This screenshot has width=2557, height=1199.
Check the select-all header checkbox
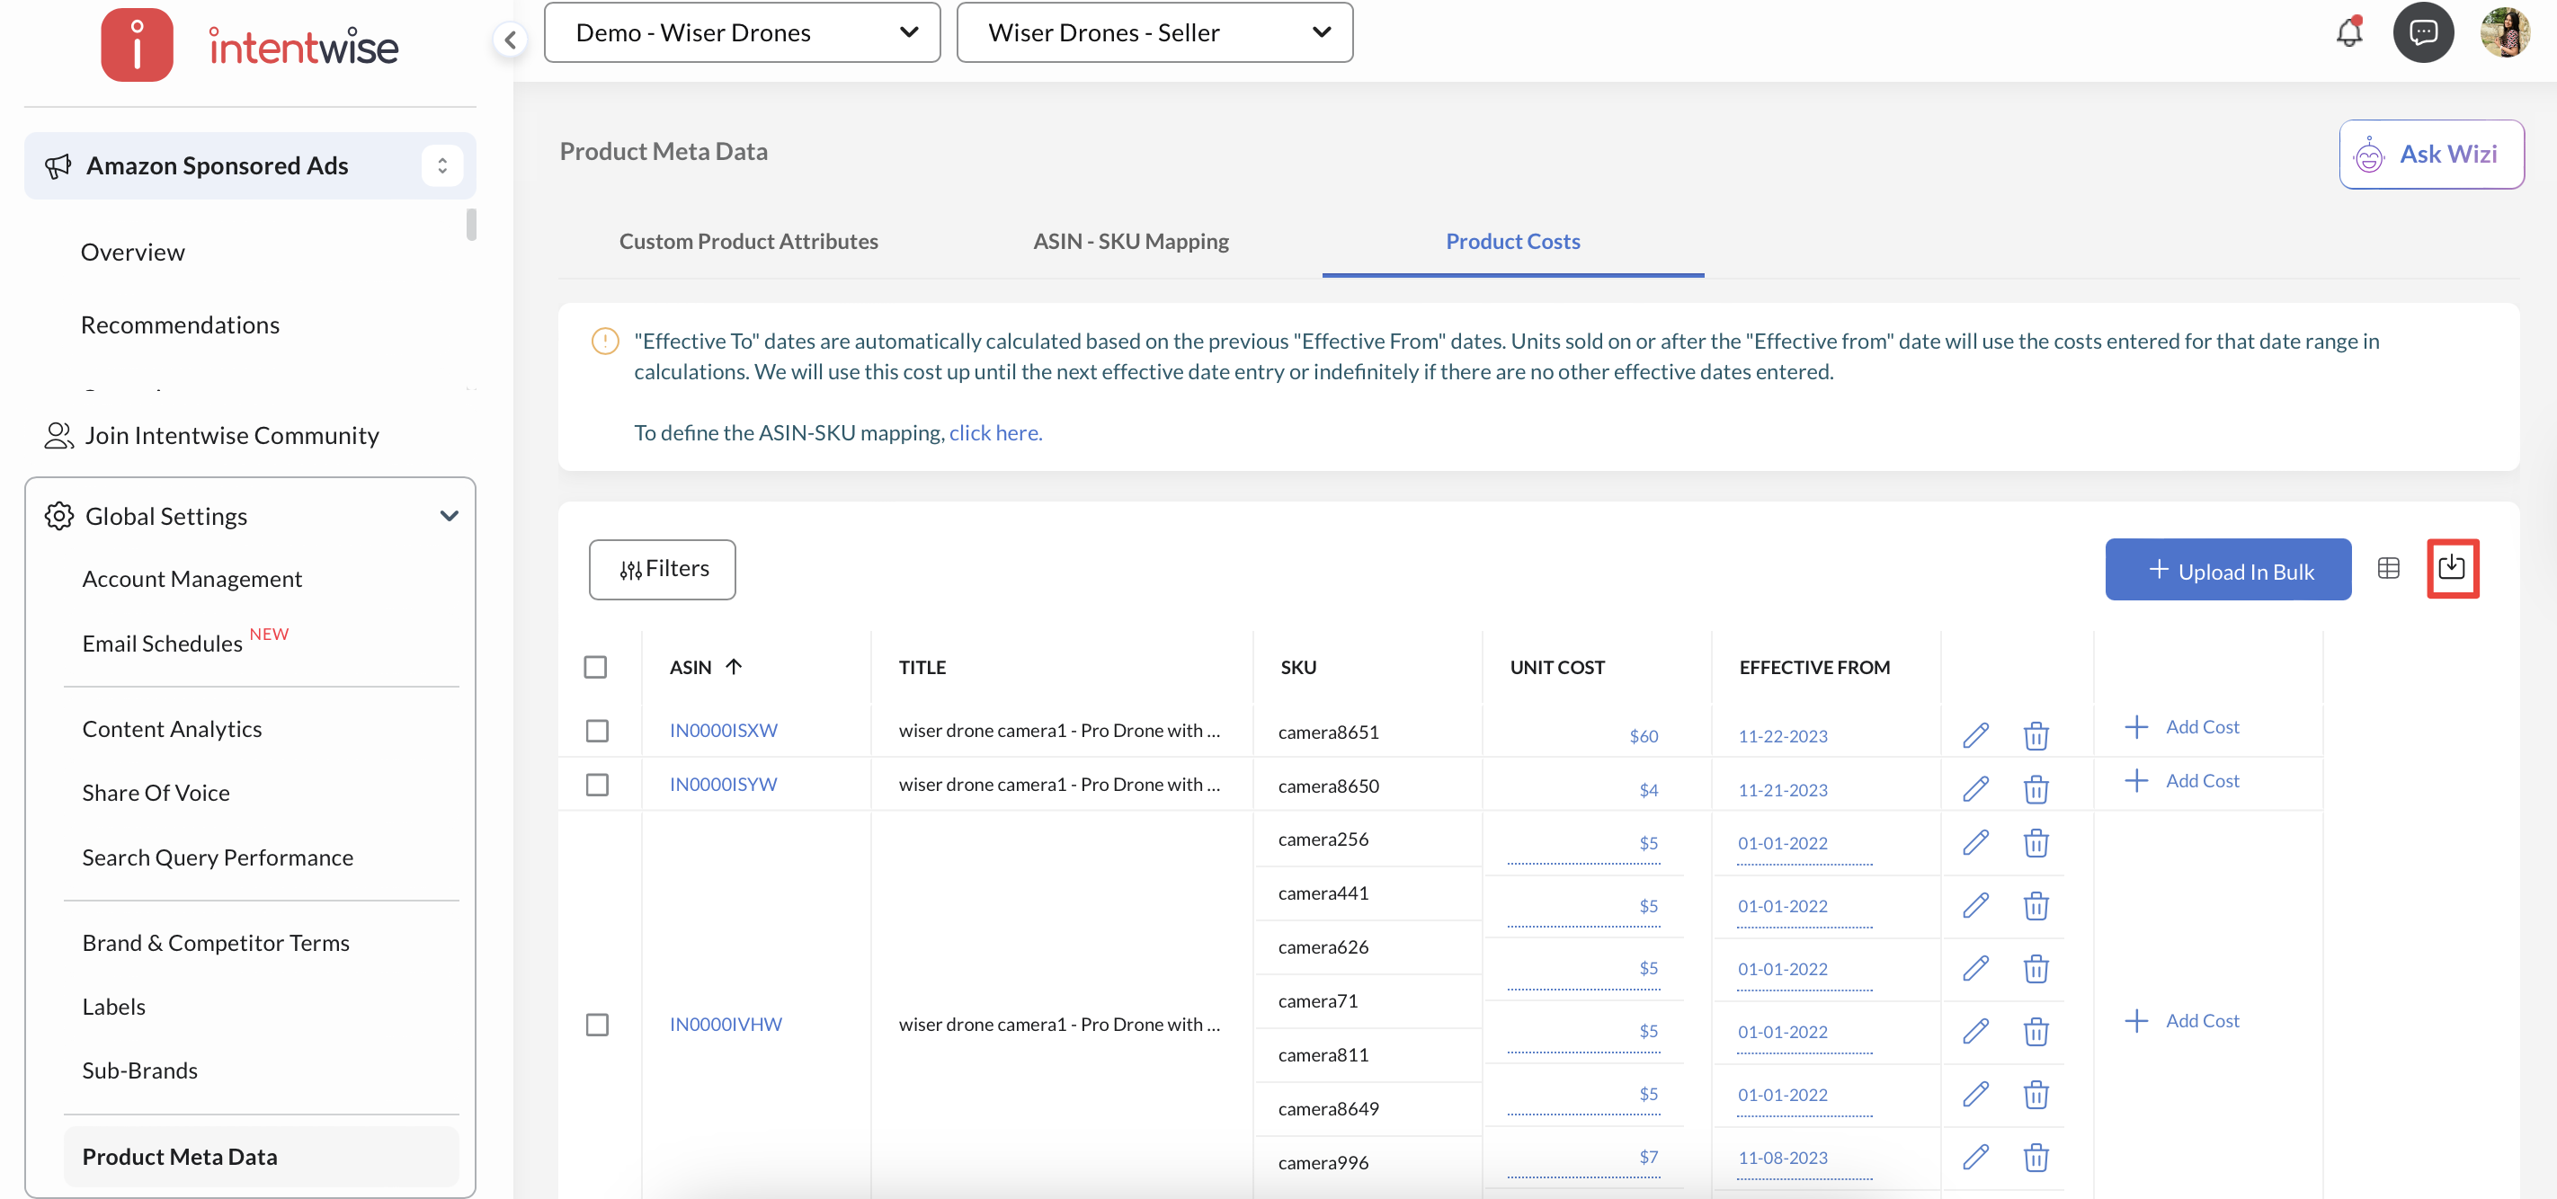point(595,667)
